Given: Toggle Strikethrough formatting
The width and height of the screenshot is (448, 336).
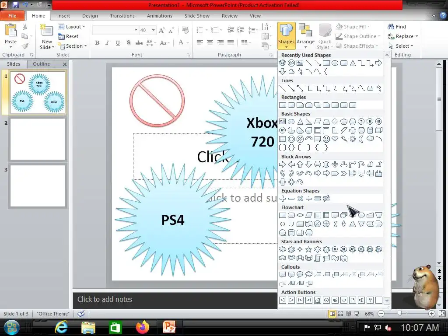Looking at the screenshot, I should (x=139, y=43).
